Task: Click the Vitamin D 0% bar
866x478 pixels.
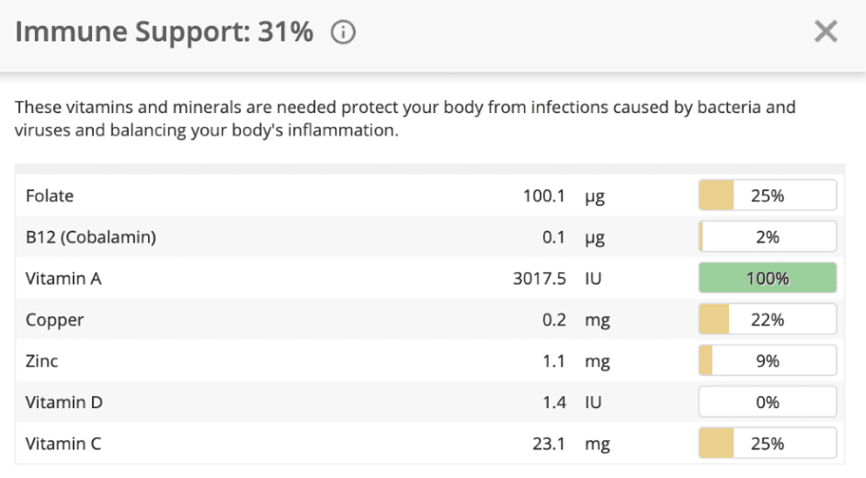Action: [768, 403]
